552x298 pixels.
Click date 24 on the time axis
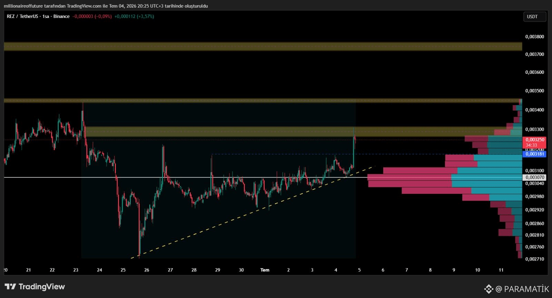click(x=99, y=270)
